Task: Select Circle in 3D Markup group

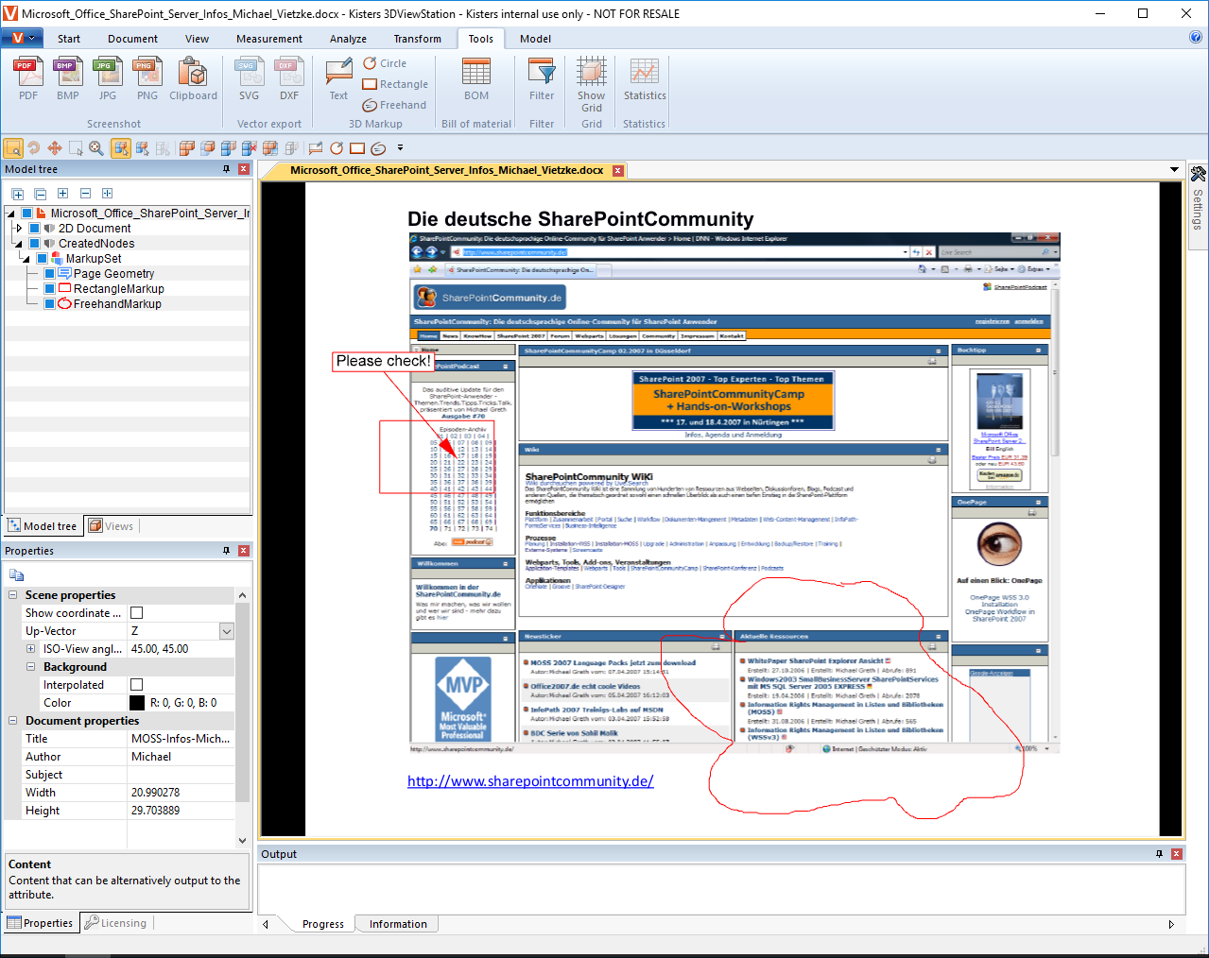Action: pyautogui.click(x=385, y=63)
